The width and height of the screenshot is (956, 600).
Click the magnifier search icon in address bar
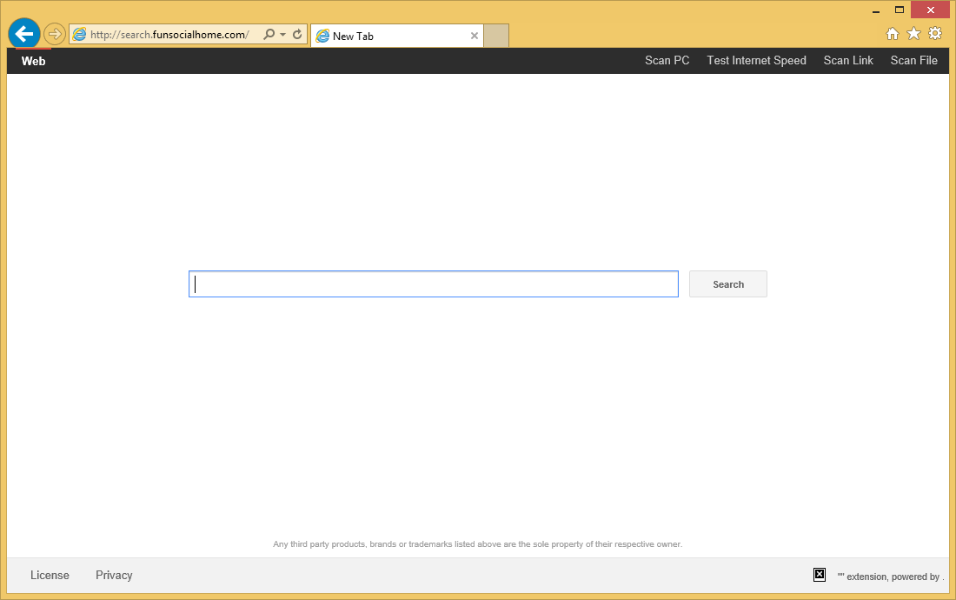(269, 35)
